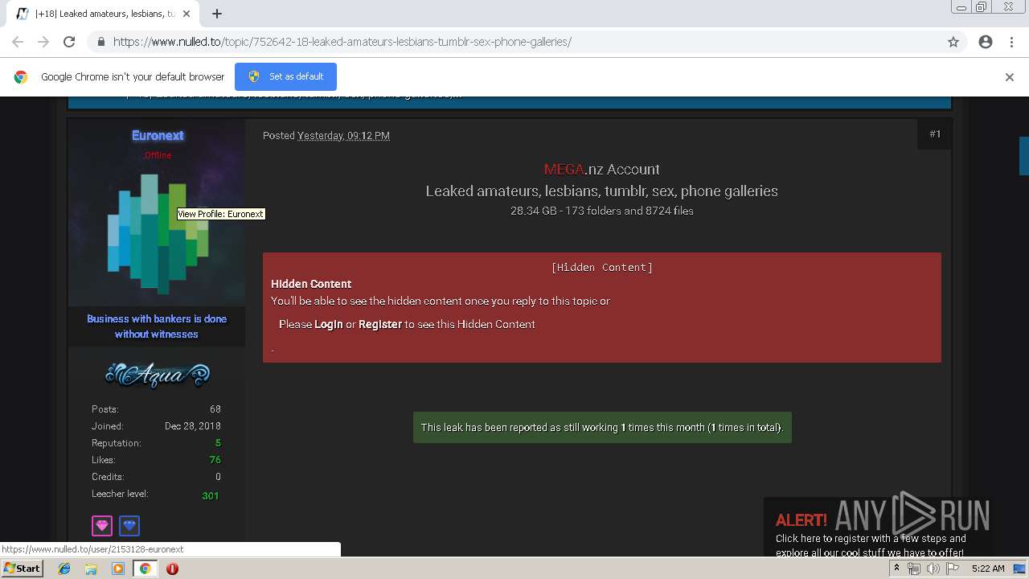Open post permalink #1

(x=935, y=134)
